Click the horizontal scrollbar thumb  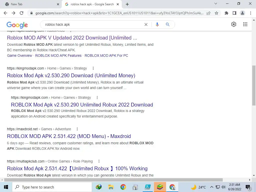pyautogui.click(x=113, y=180)
